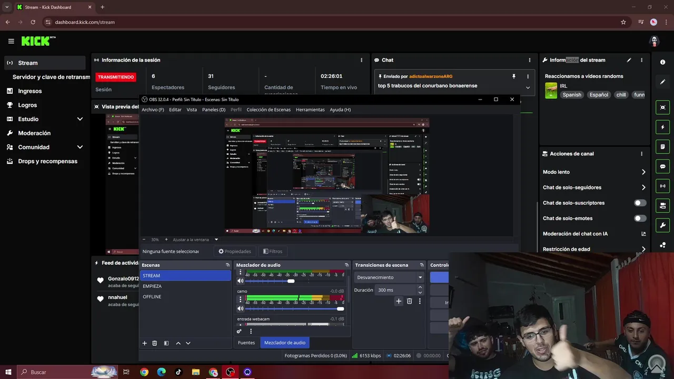674x379 pixels.
Task: Delete the selected OBS scene
Action: [x=154, y=343]
